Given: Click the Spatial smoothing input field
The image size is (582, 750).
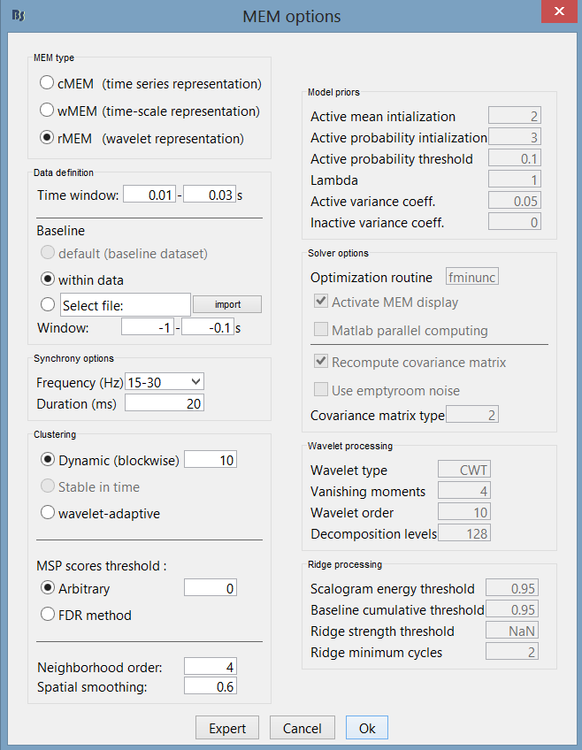Looking at the screenshot, I should (210, 686).
